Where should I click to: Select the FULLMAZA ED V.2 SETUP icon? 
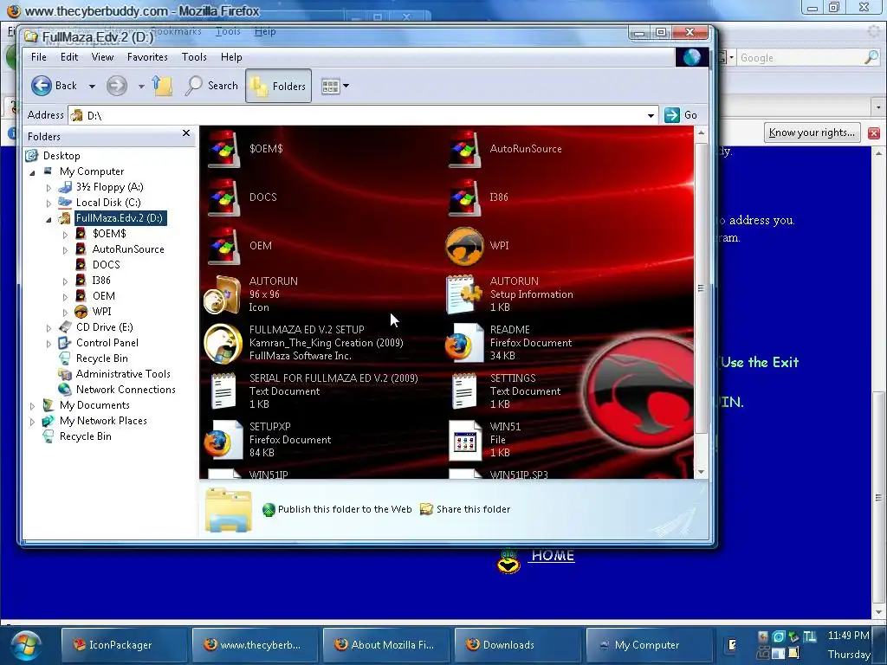(x=223, y=343)
